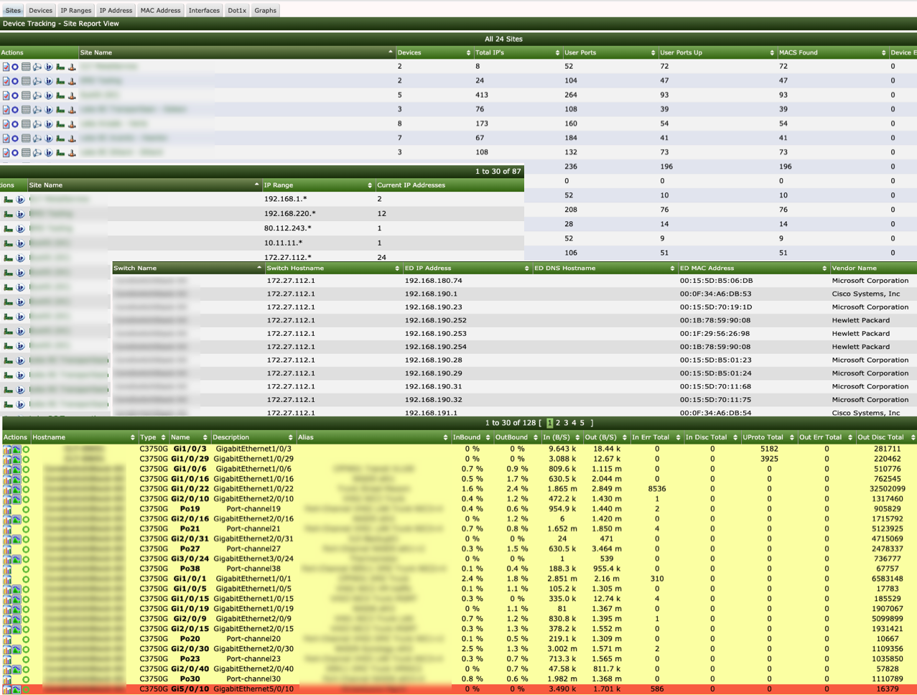
Task: Open the Interfaces tab
Action: (x=204, y=10)
